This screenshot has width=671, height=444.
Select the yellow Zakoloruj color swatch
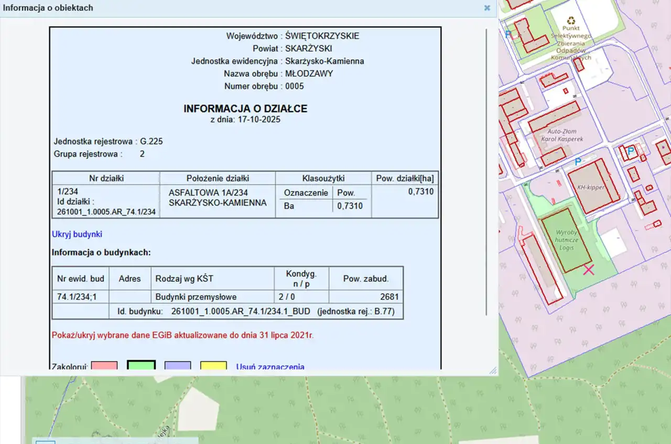tap(213, 365)
